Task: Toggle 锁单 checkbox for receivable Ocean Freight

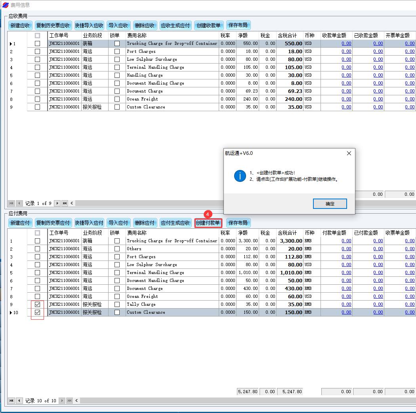Action: [117, 99]
